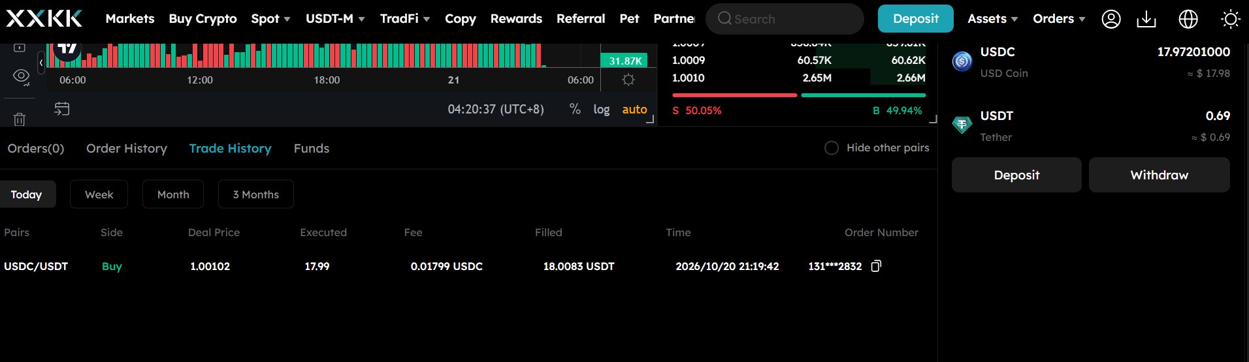
Task: Toggle percent scale on chart
Action: pos(575,109)
